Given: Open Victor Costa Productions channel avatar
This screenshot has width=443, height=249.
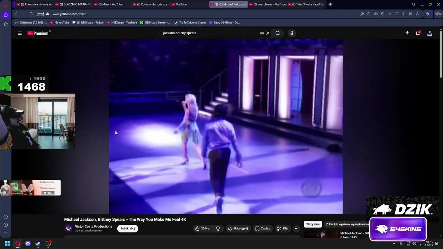Looking at the screenshot, I should [x=69, y=228].
